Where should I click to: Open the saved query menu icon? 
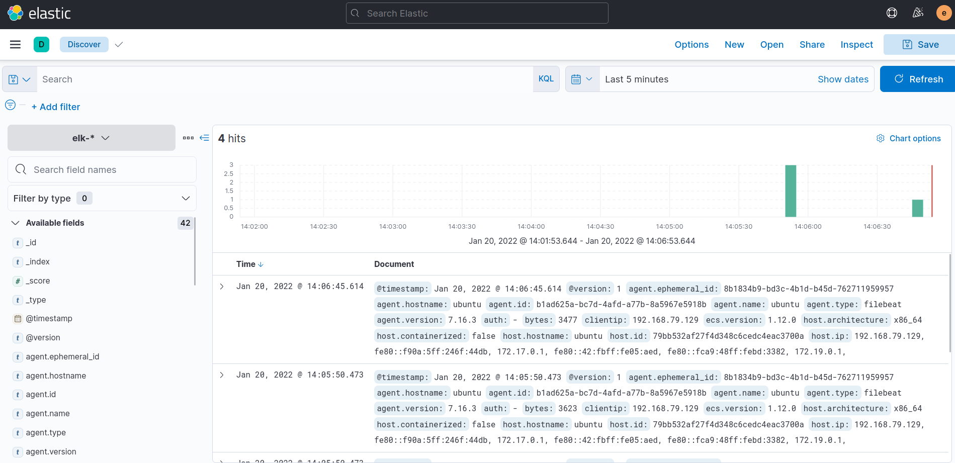[x=20, y=79]
